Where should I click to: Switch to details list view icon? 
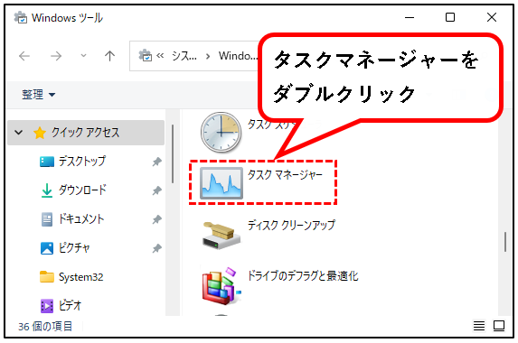(x=479, y=326)
